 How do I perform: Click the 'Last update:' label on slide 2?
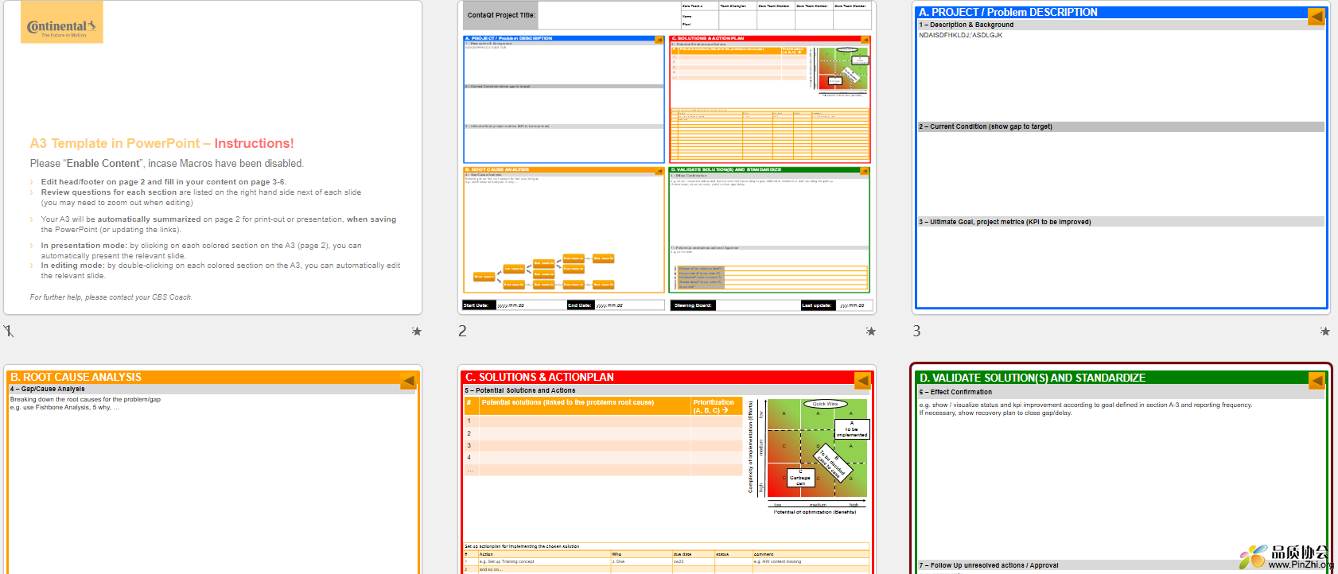tap(817, 305)
